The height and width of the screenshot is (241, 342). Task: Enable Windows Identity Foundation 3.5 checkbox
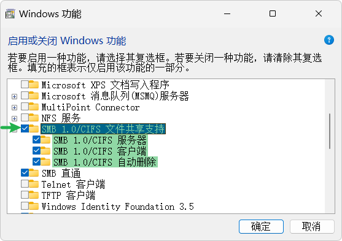[x=25, y=206]
